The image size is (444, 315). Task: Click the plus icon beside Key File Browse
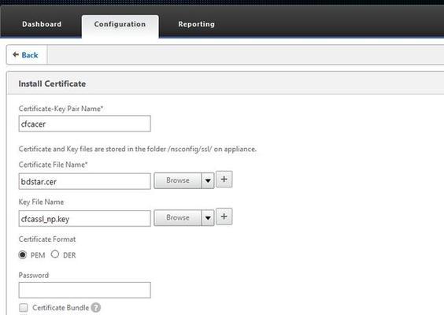coord(224,217)
